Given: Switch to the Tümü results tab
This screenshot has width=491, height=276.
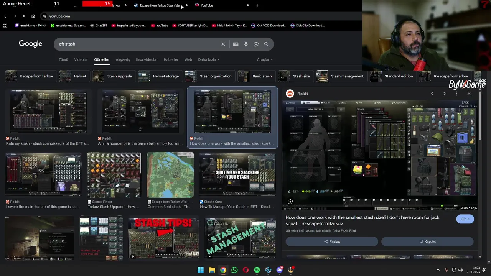Looking at the screenshot, I should coord(63,60).
